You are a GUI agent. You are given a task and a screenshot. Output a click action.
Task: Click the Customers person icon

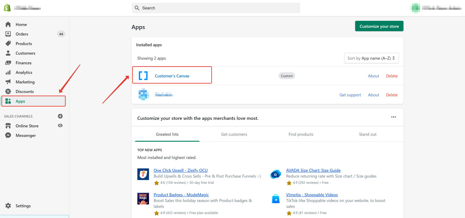pyautogui.click(x=8, y=53)
